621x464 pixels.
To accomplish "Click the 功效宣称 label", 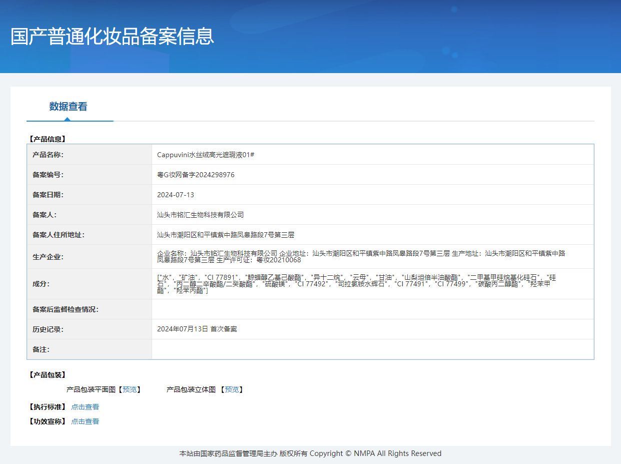I will point(47,421).
